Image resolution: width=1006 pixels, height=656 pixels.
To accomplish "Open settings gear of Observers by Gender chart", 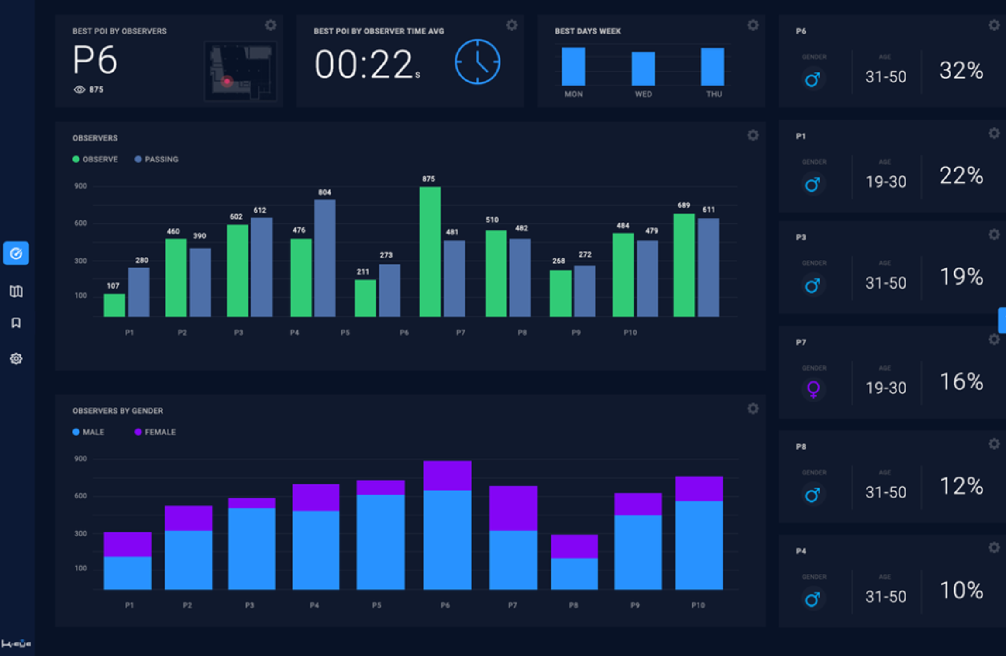I will (x=753, y=409).
